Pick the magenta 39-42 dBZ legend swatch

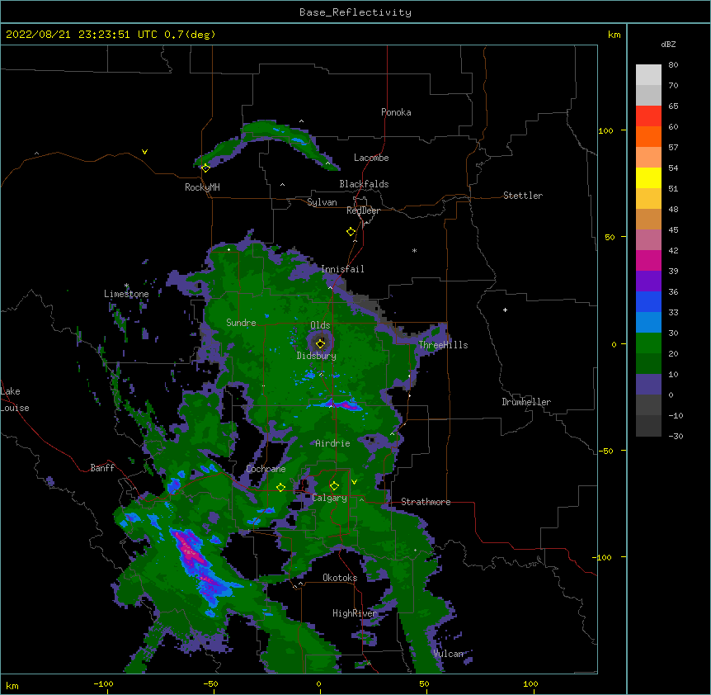coord(648,260)
